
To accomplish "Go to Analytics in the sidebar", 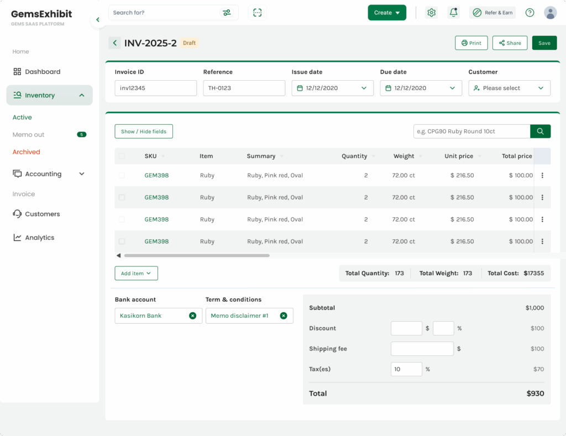I will 39,238.
